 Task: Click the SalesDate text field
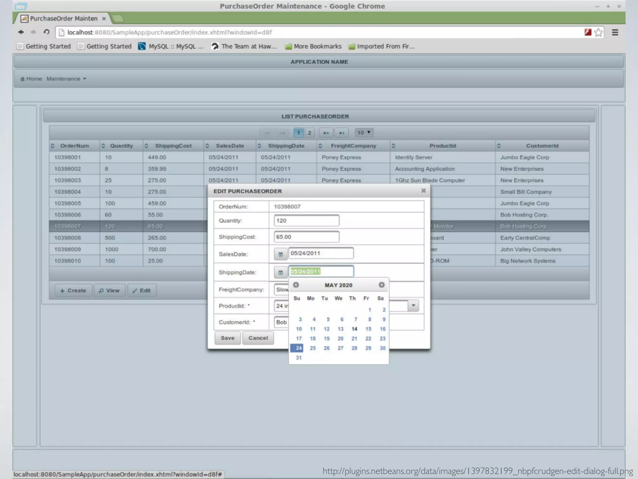point(321,253)
